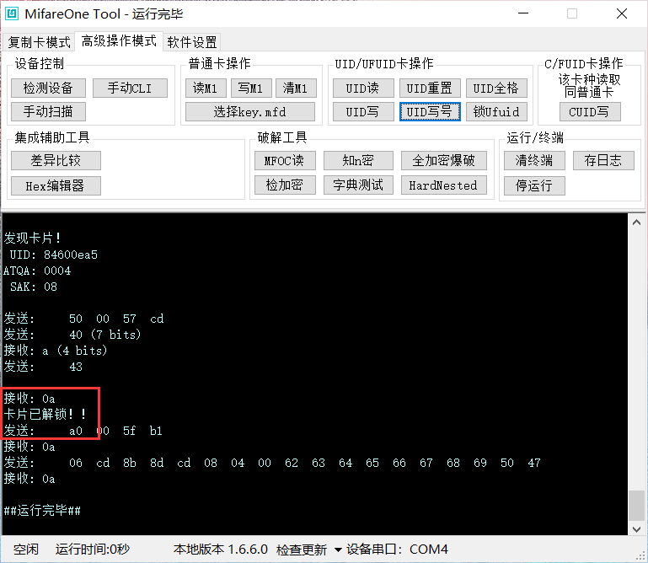
Task: Click 检加密 to check encryption
Action: 285,185
